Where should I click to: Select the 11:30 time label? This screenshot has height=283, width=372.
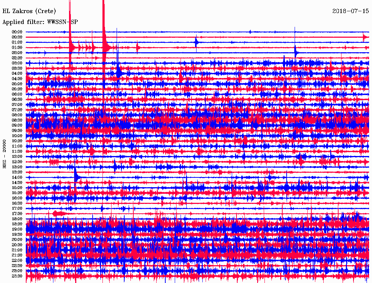coord(17,151)
